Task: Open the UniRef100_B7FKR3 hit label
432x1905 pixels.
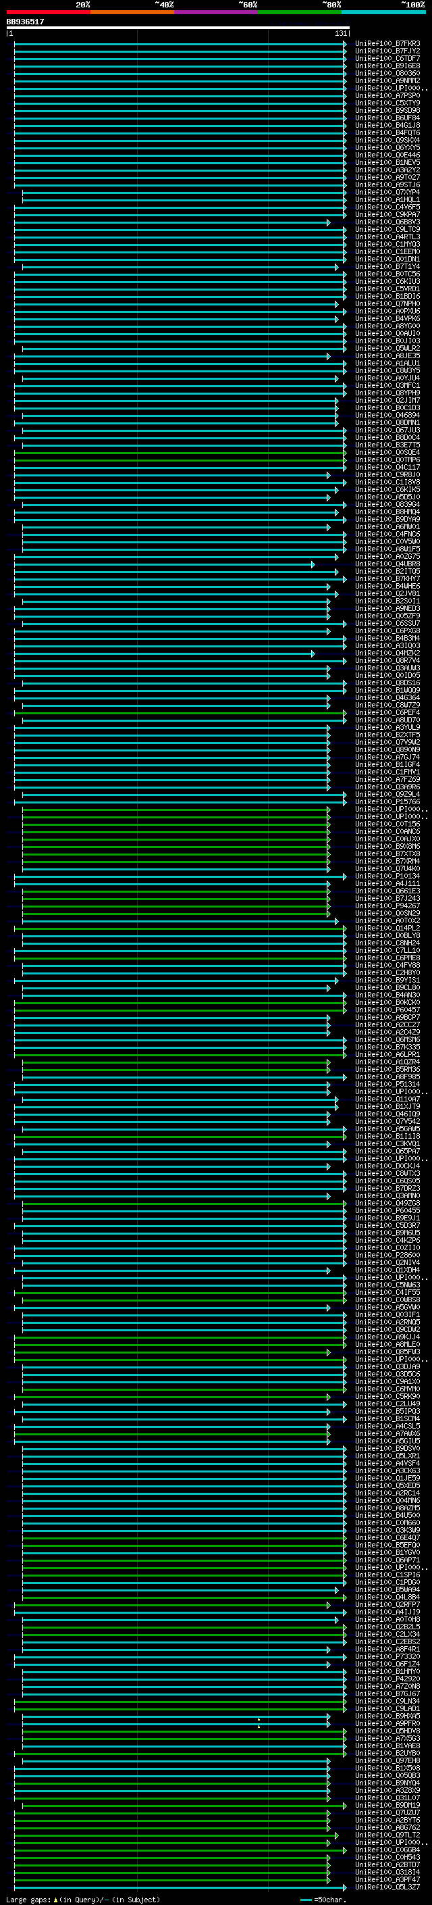Action: (x=387, y=44)
